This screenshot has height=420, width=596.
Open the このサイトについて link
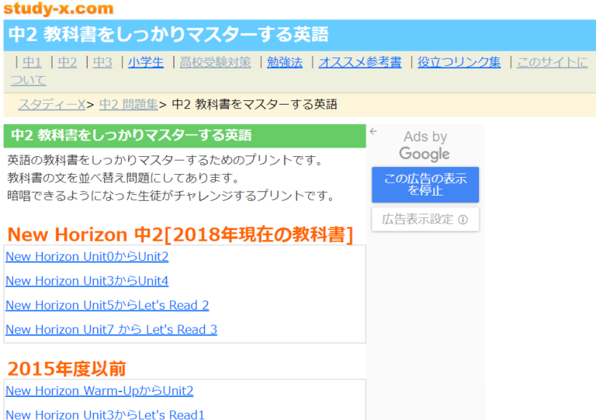[x=553, y=62]
